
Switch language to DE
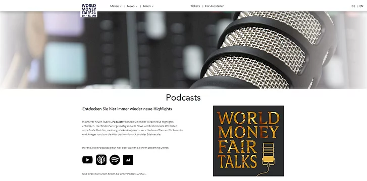(353, 6)
